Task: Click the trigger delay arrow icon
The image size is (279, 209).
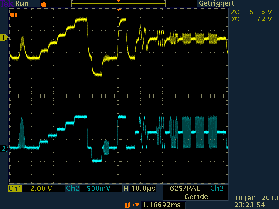Action: pyautogui.click(x=129, y=204)
